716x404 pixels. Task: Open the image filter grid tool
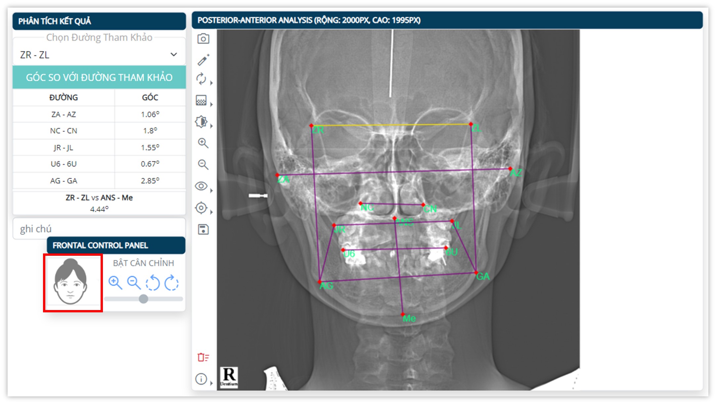201,100
